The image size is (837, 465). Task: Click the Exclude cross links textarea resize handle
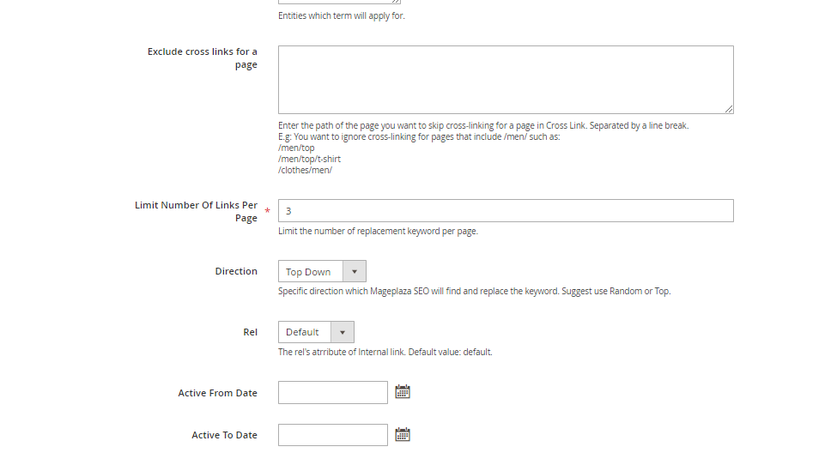pyautogui.click(x=729, y=109)
